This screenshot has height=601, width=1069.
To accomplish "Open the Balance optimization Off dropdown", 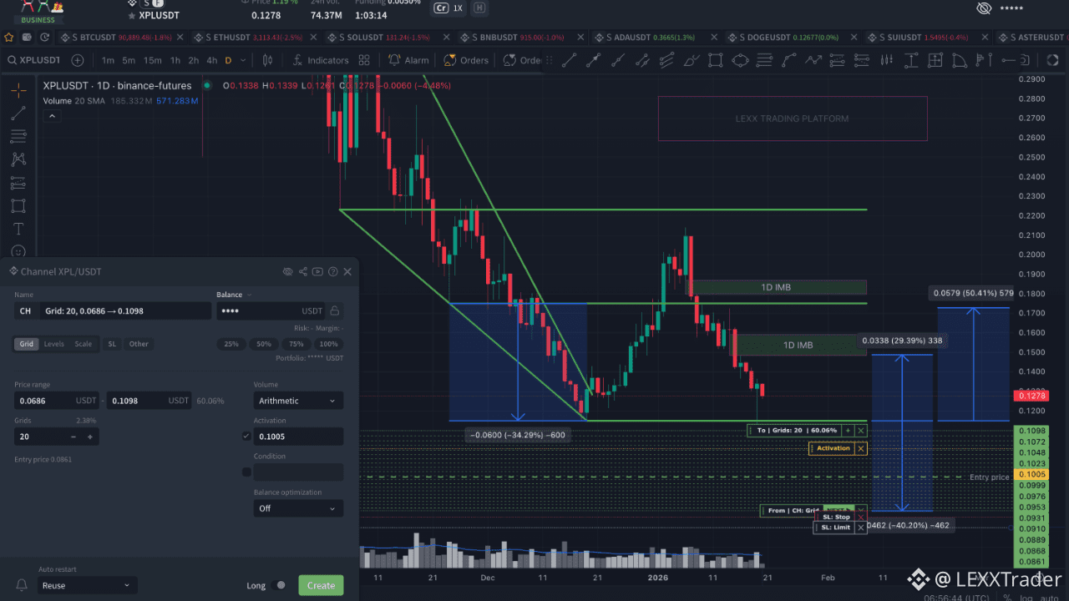I will point(298,508).
